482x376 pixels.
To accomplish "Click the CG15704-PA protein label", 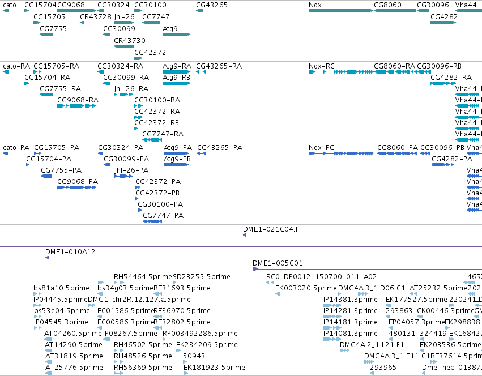I will click(x=49, y=159).
